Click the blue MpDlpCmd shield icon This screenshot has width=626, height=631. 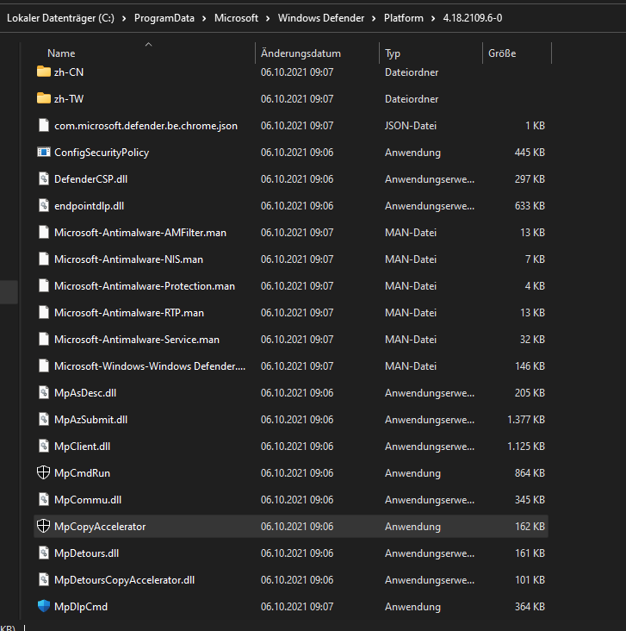point(44,607)
